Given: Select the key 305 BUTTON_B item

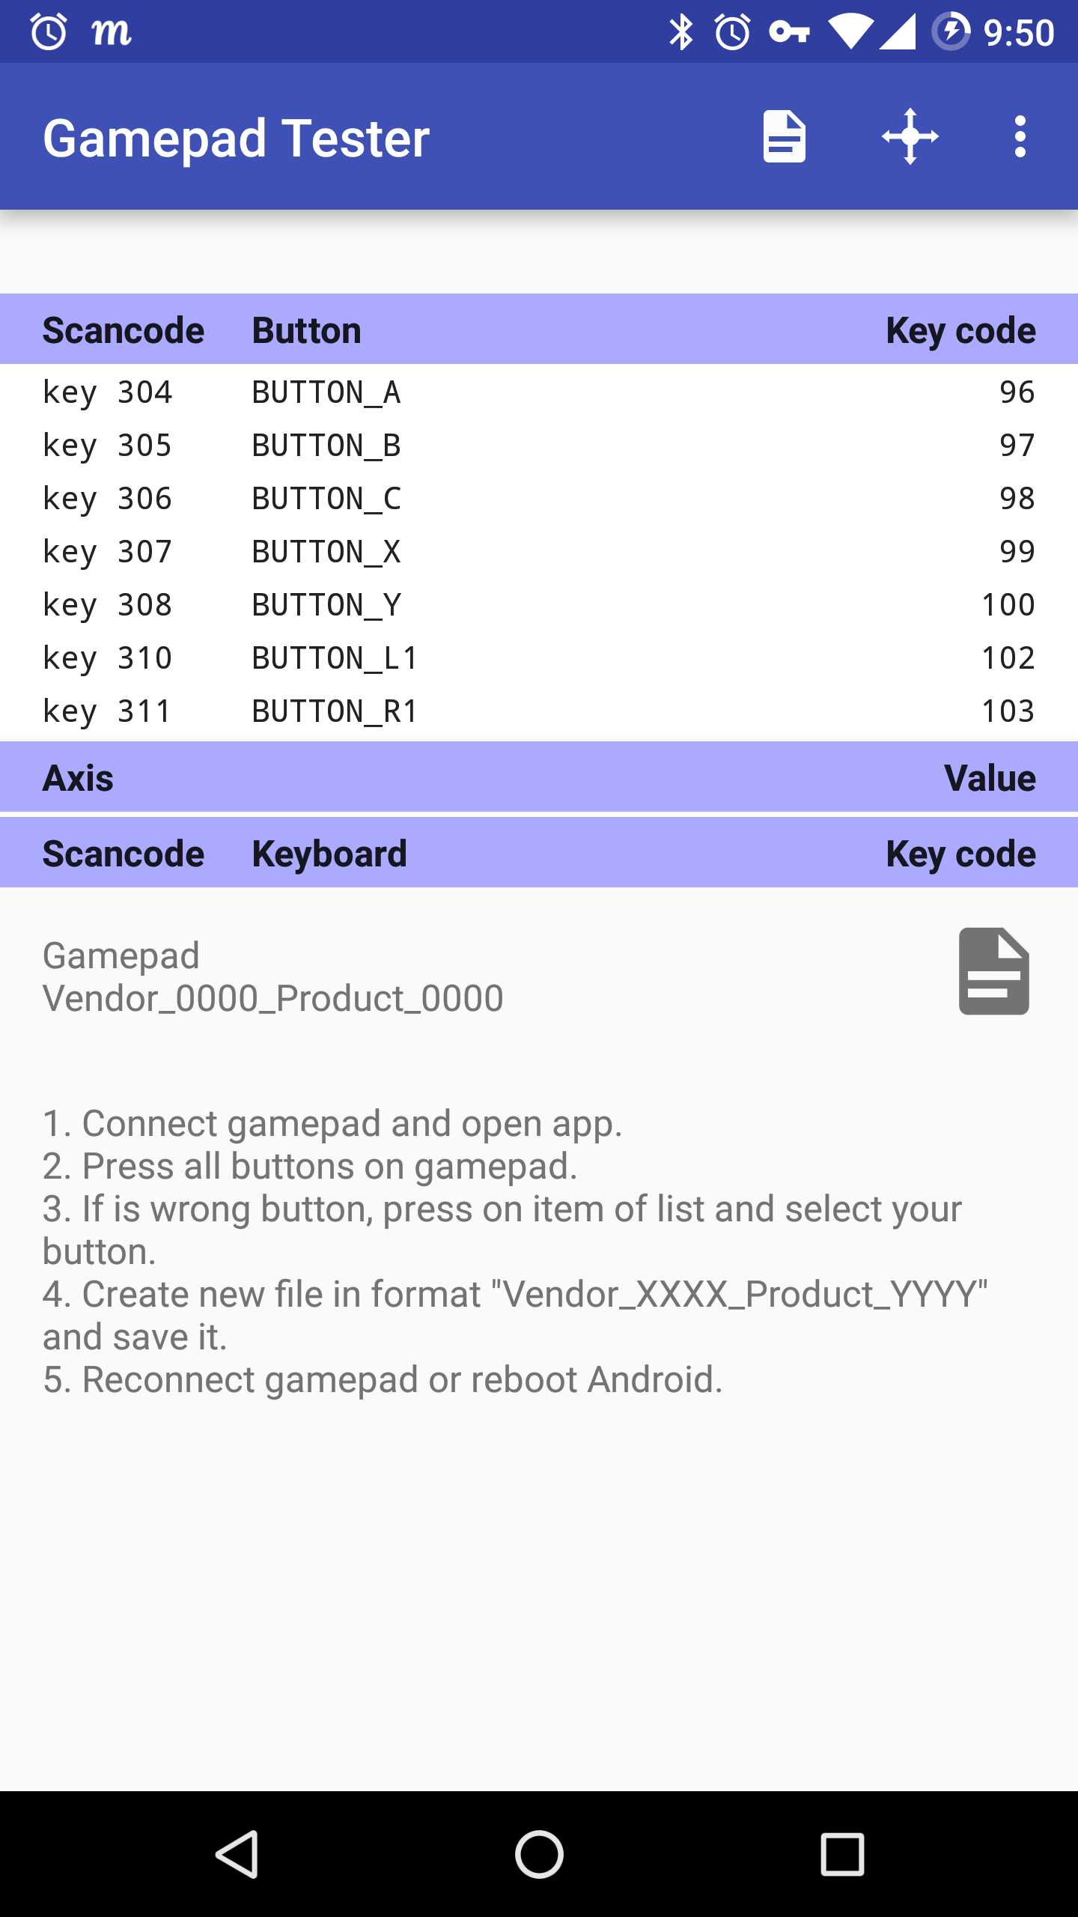Looking at the screenshot, I should [x=539, y=445].
